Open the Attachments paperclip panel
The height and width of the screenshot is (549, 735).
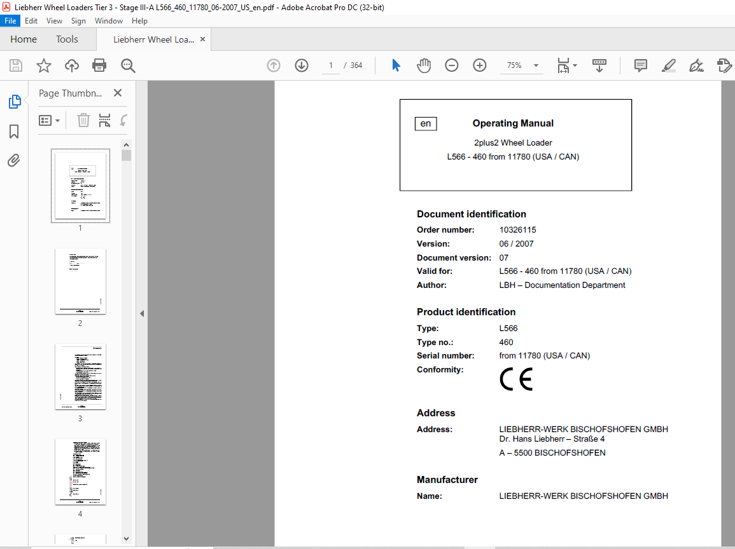pyautogui.click(x=14, y=161)
